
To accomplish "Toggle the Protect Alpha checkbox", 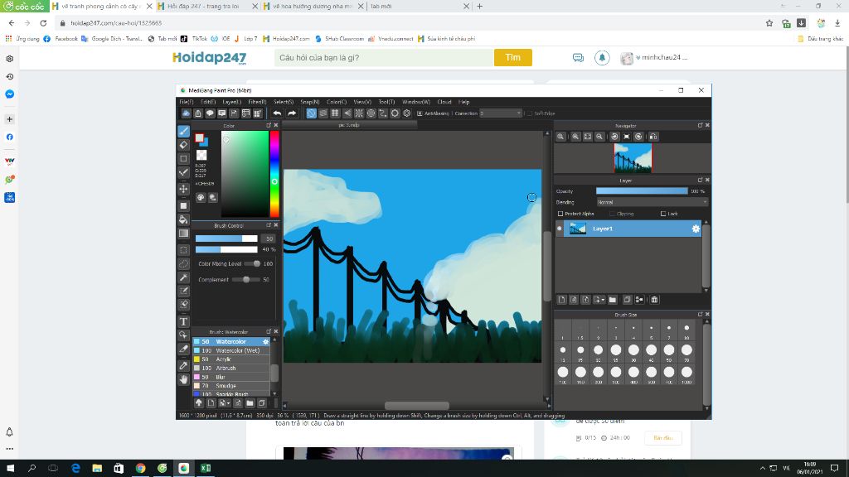I will (560, 214).
